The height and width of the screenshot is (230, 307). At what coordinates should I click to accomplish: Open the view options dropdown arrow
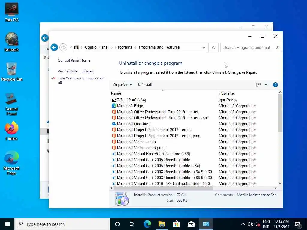(266, 85)
